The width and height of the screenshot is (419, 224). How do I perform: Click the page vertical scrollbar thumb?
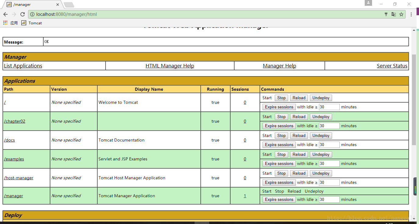coord(414,100)
